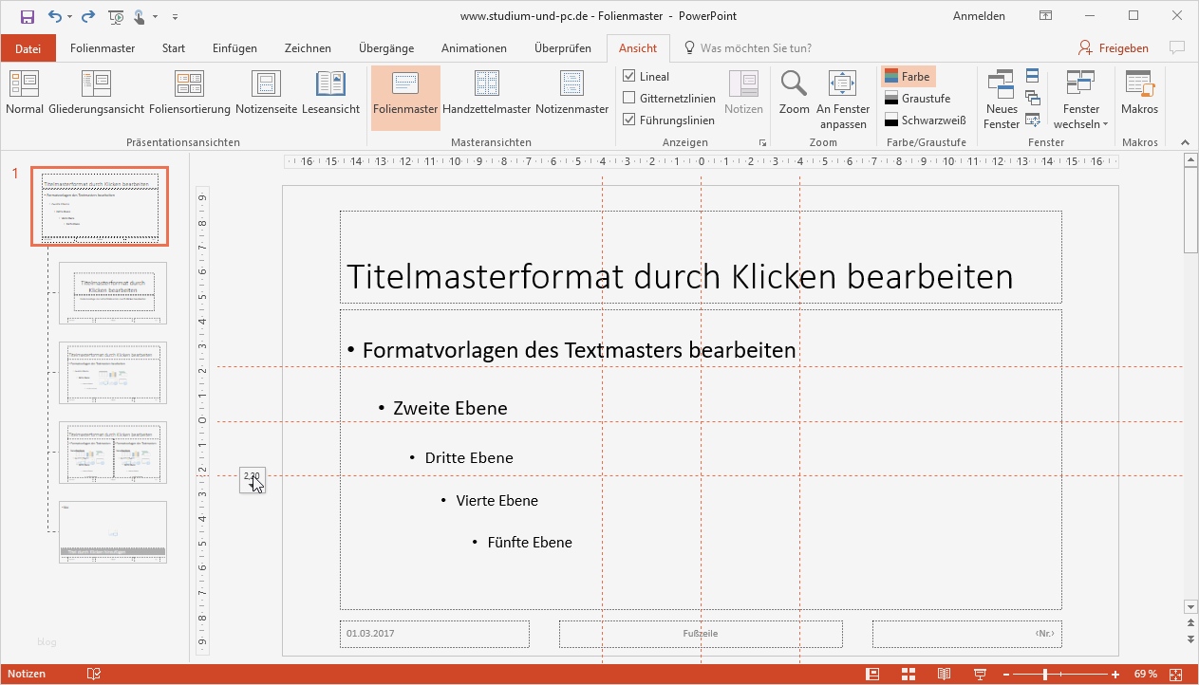Open the Datei menu

[x=28, y=47]
